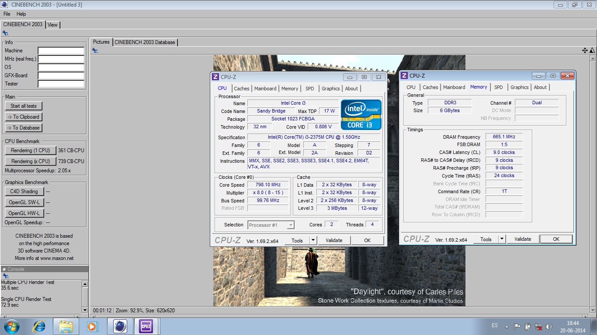Expand the Tools arrow in the right CPU-Z window
The height and width of the screenshot is (335, 597).
(502, 239)
